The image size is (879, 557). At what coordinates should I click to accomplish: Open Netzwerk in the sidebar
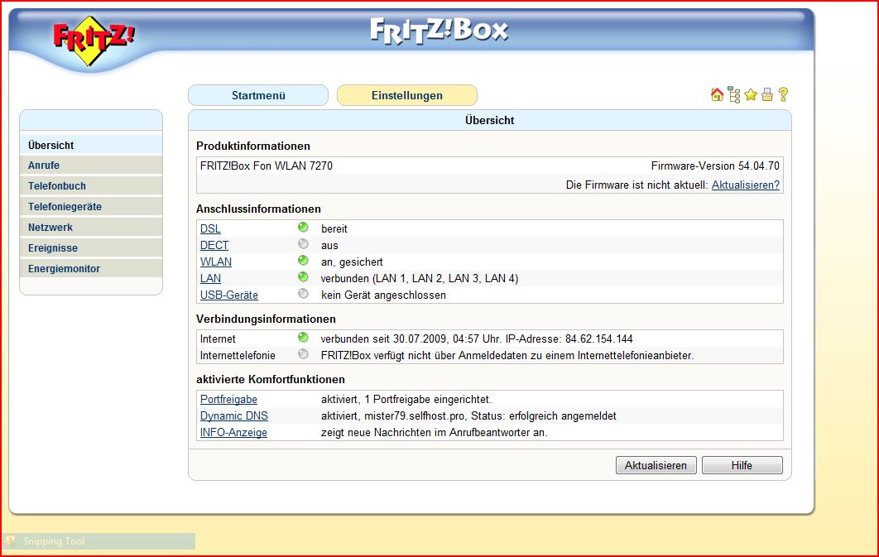pos(91,228)
